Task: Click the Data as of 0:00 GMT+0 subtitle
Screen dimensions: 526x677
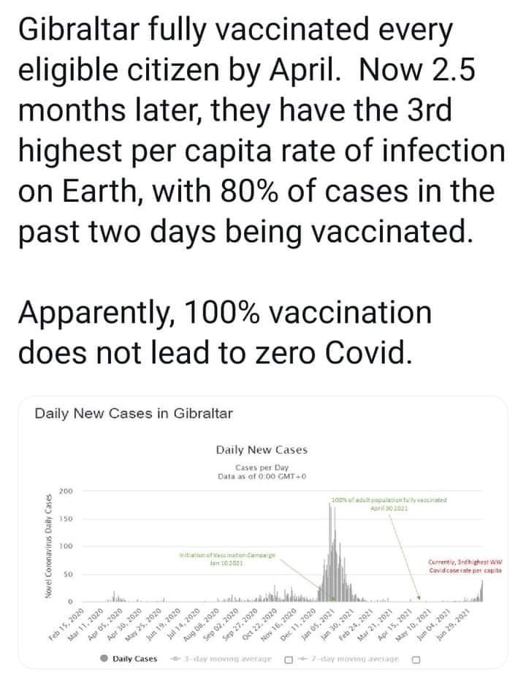Action: tap(262, 475)
